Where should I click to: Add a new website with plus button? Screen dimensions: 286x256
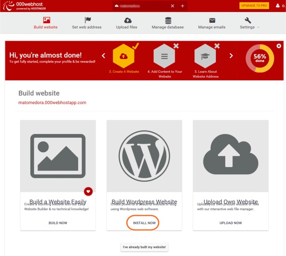pyautogui.click(x=182, y=6)
